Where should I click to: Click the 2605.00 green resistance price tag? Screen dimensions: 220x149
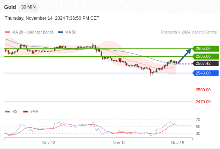point(205,49)
